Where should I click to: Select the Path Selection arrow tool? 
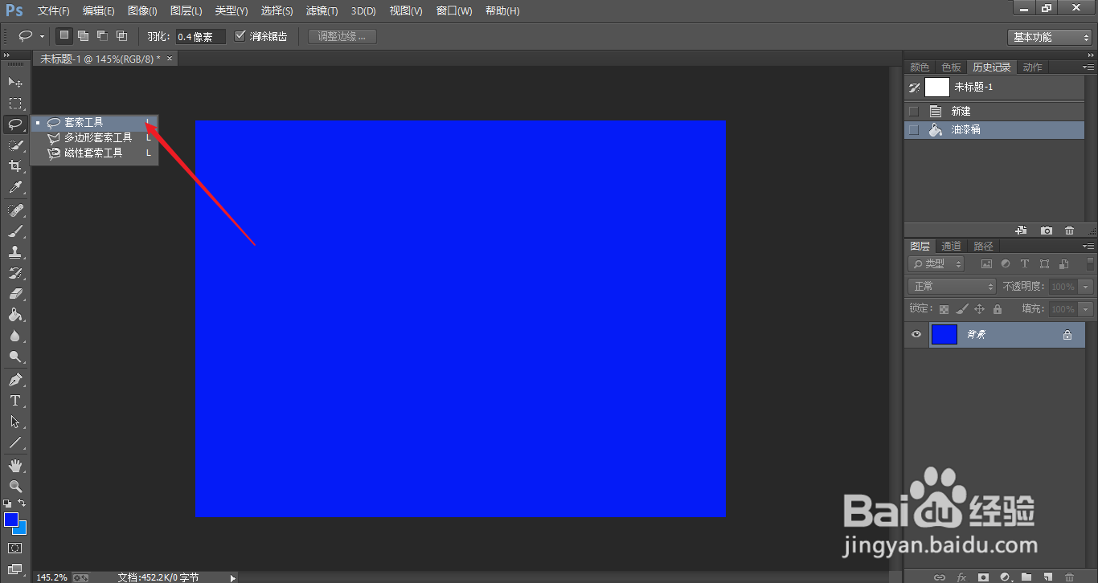15,422
